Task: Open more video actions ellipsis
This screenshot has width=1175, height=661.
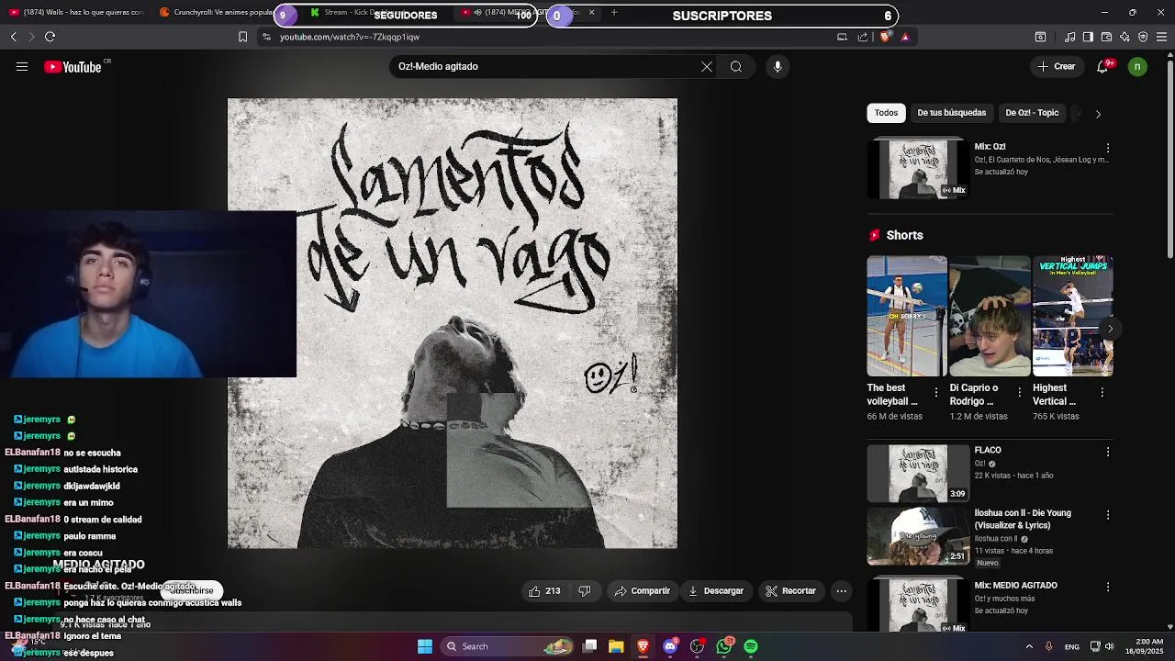Action: [841, 591]
